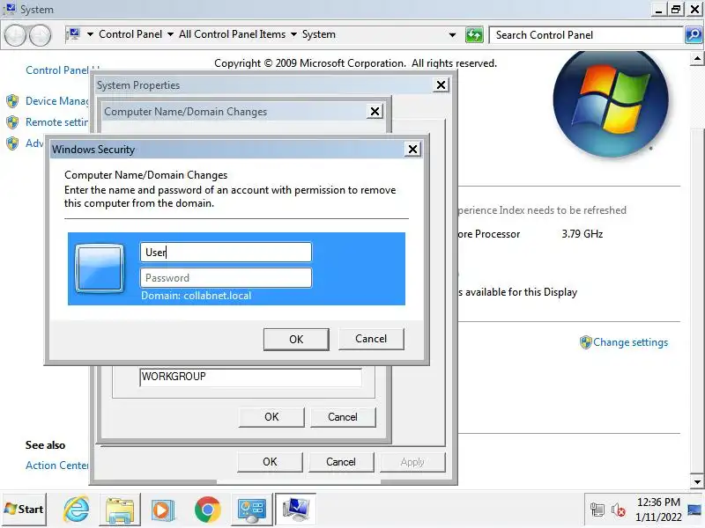Click Control Panel breadcrumb

coord(130,34)
